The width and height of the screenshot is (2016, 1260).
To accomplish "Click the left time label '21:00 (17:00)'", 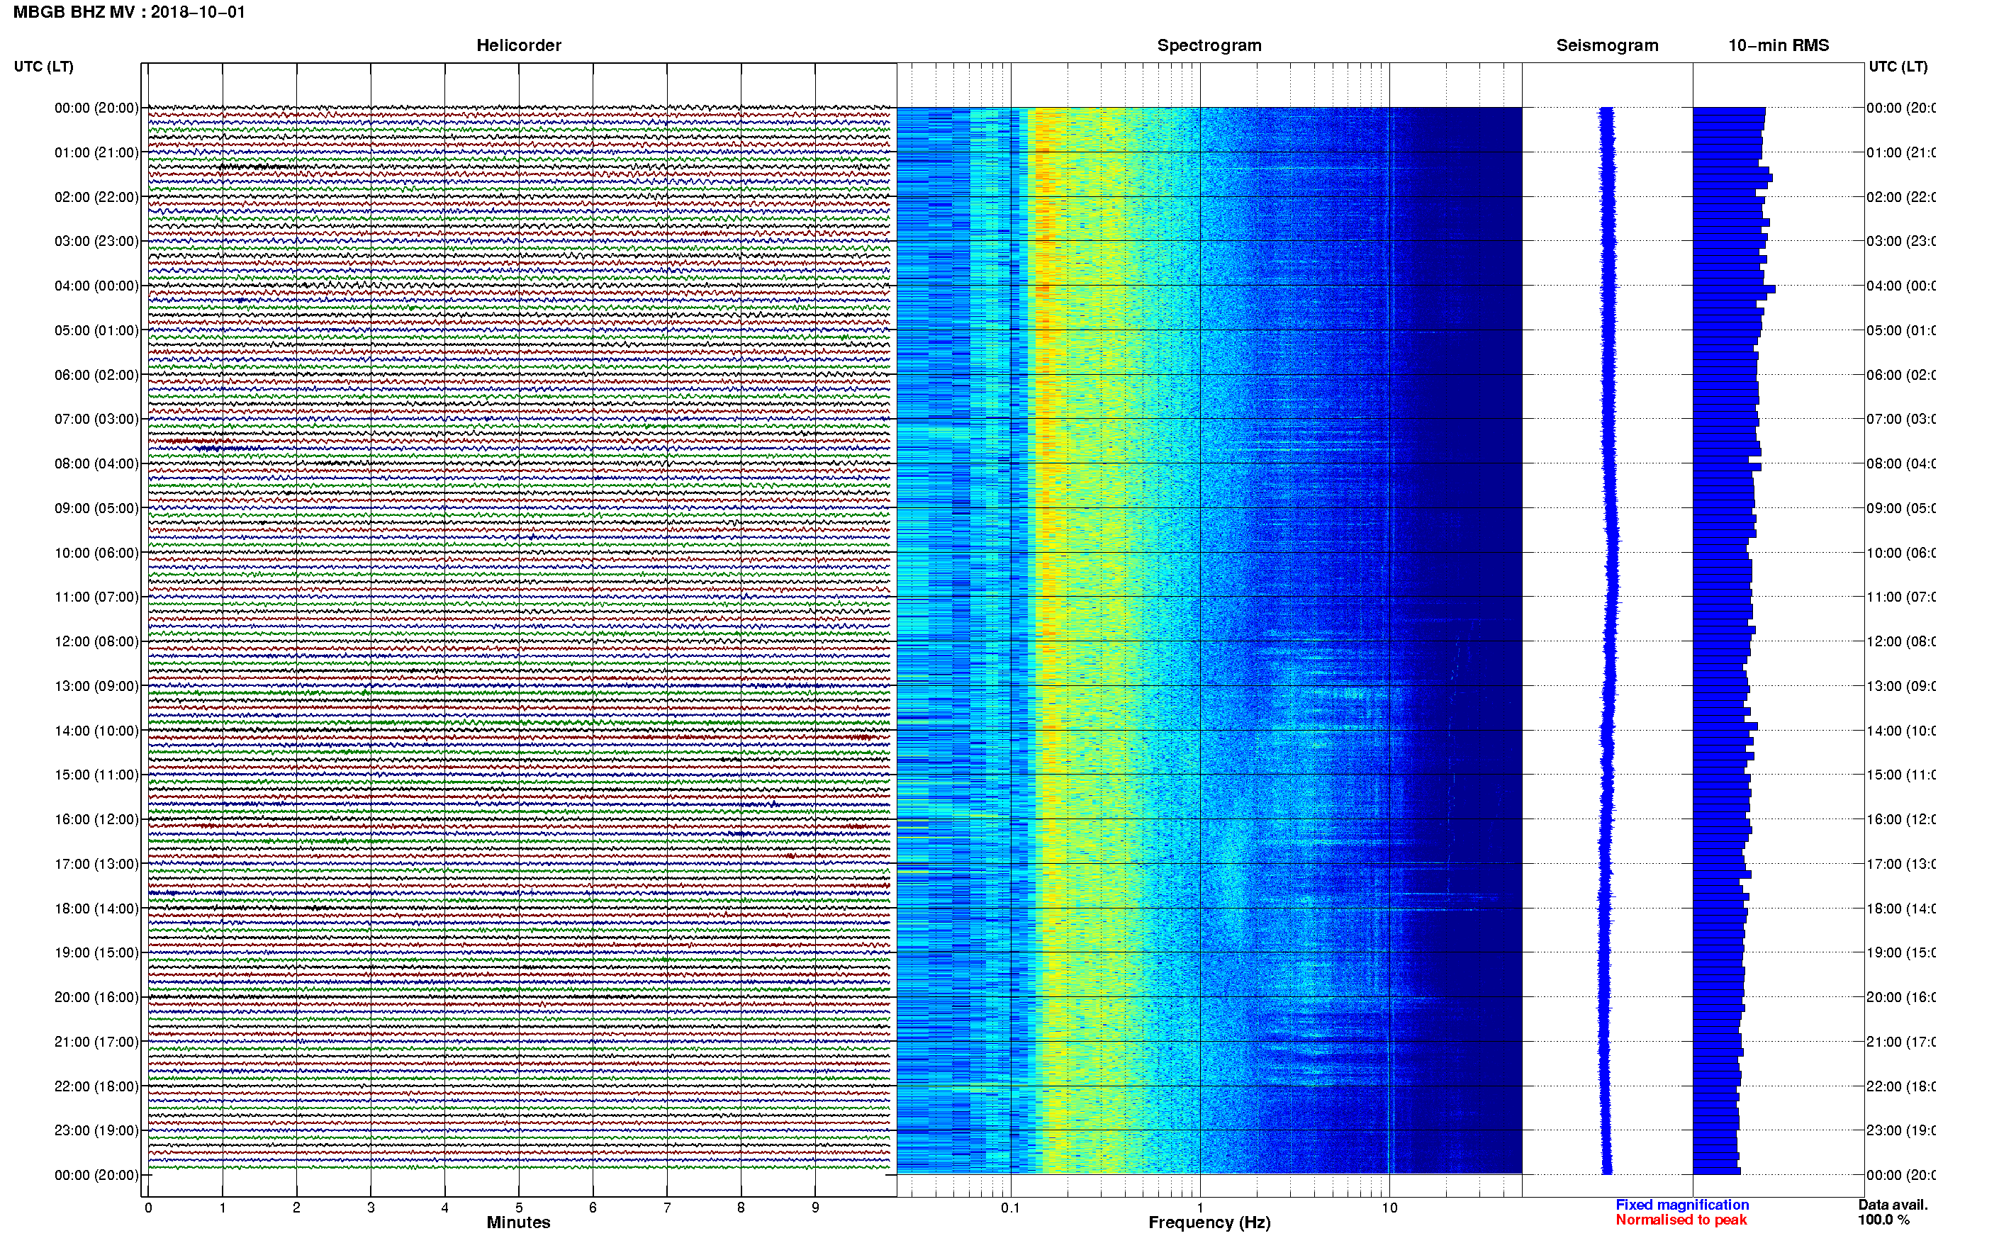I will click(96, 1042).
